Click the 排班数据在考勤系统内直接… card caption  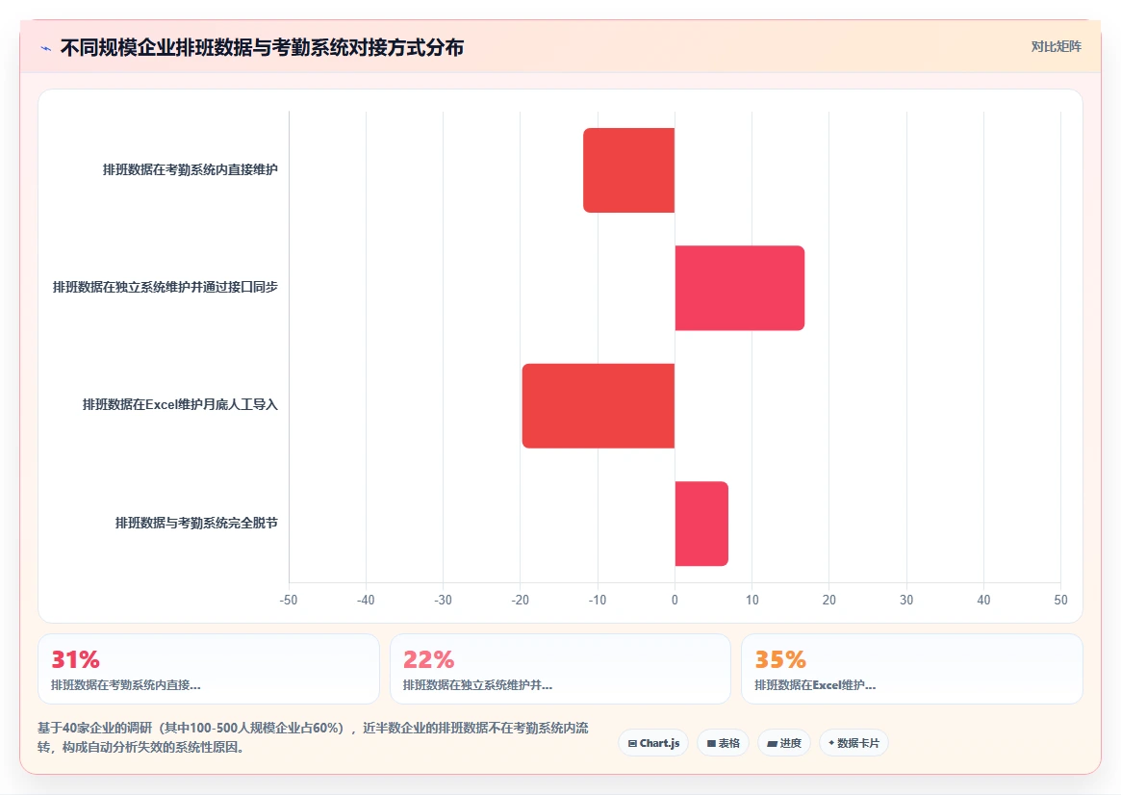[x=126, y=685]
